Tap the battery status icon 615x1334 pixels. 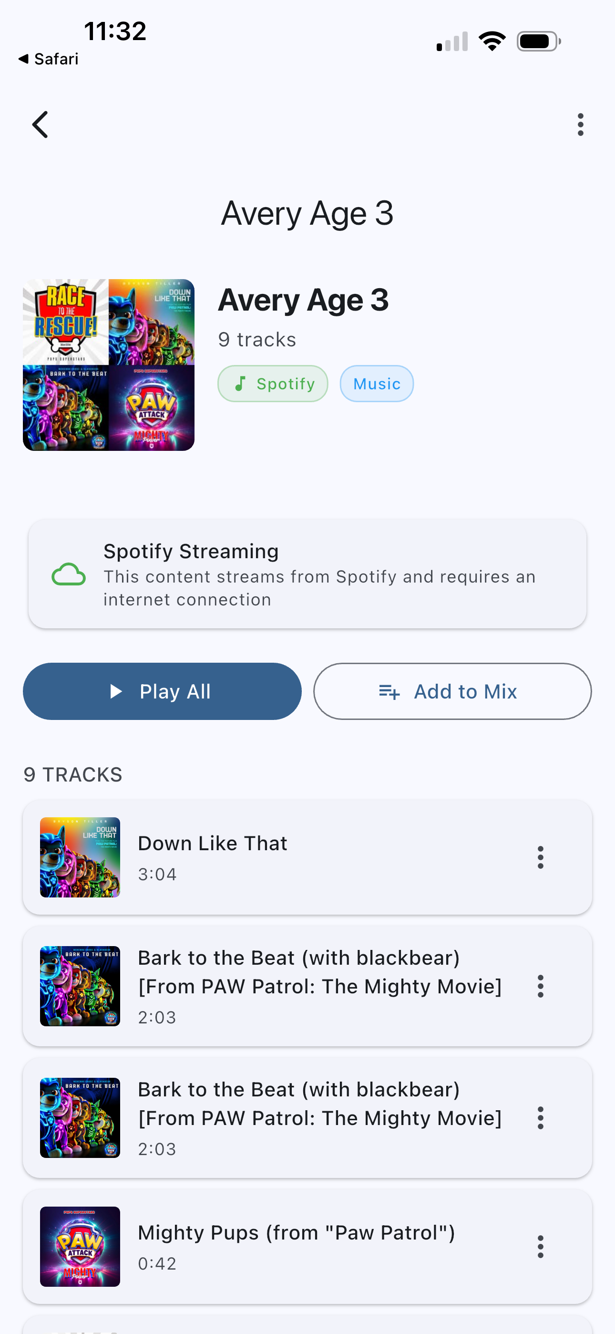(x=538, y=42)
